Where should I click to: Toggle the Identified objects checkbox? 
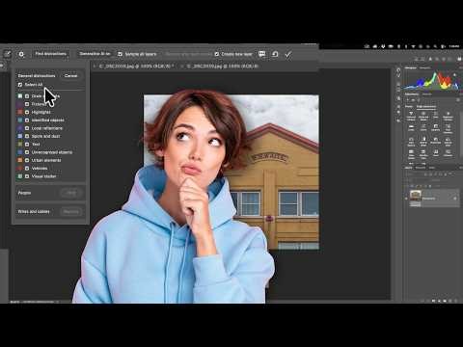(x=27, y=120)
